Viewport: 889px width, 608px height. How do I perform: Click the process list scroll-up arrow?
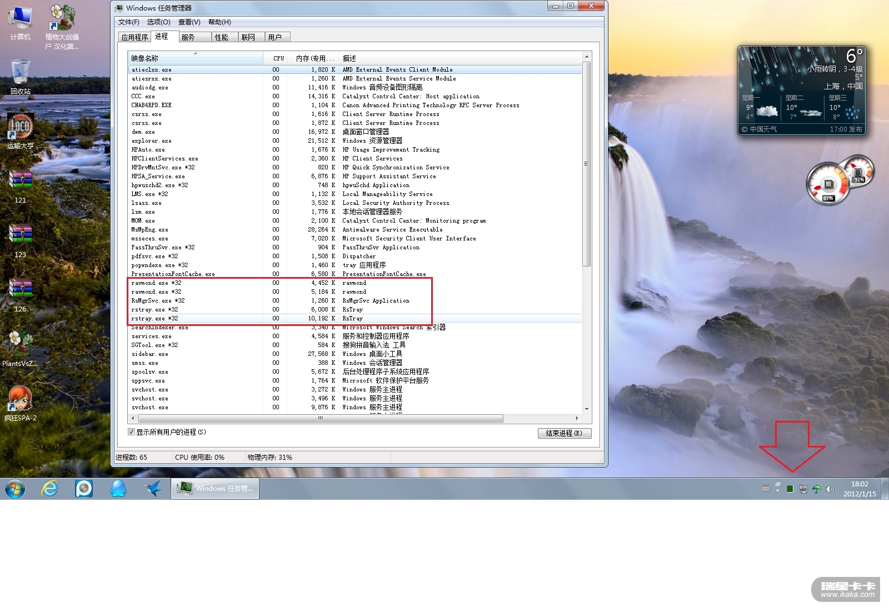[x=586, y=57]
